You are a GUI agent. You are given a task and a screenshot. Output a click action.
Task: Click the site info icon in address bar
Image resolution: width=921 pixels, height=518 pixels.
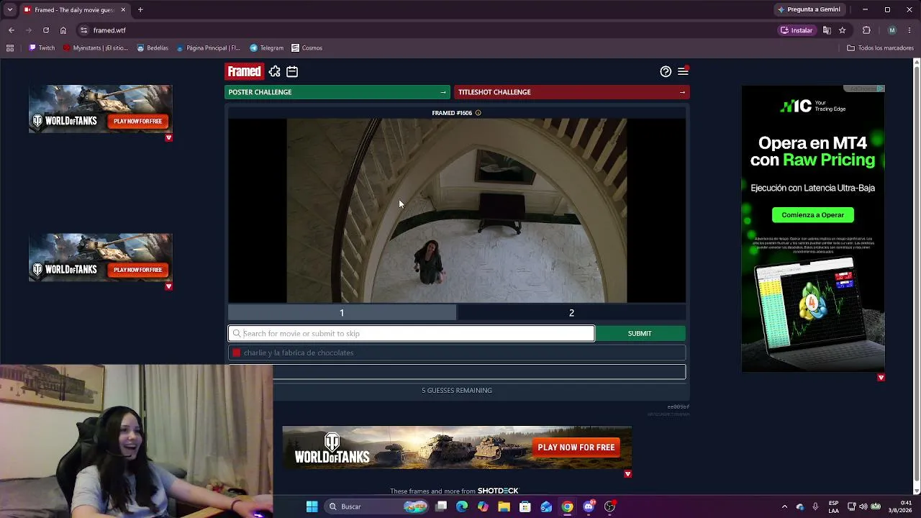[x=83, y=30]
